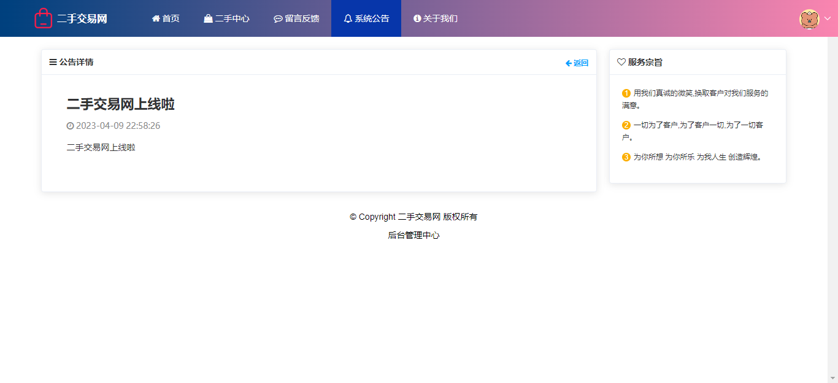This screenshot has height=383, width=838.
Task: Open the 后台管理中心 footer link
Action: (413, 235)
